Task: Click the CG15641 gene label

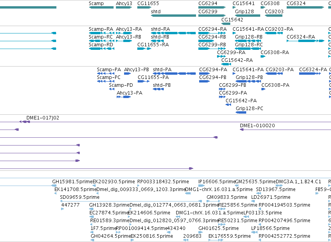Action: click(243, 4)
